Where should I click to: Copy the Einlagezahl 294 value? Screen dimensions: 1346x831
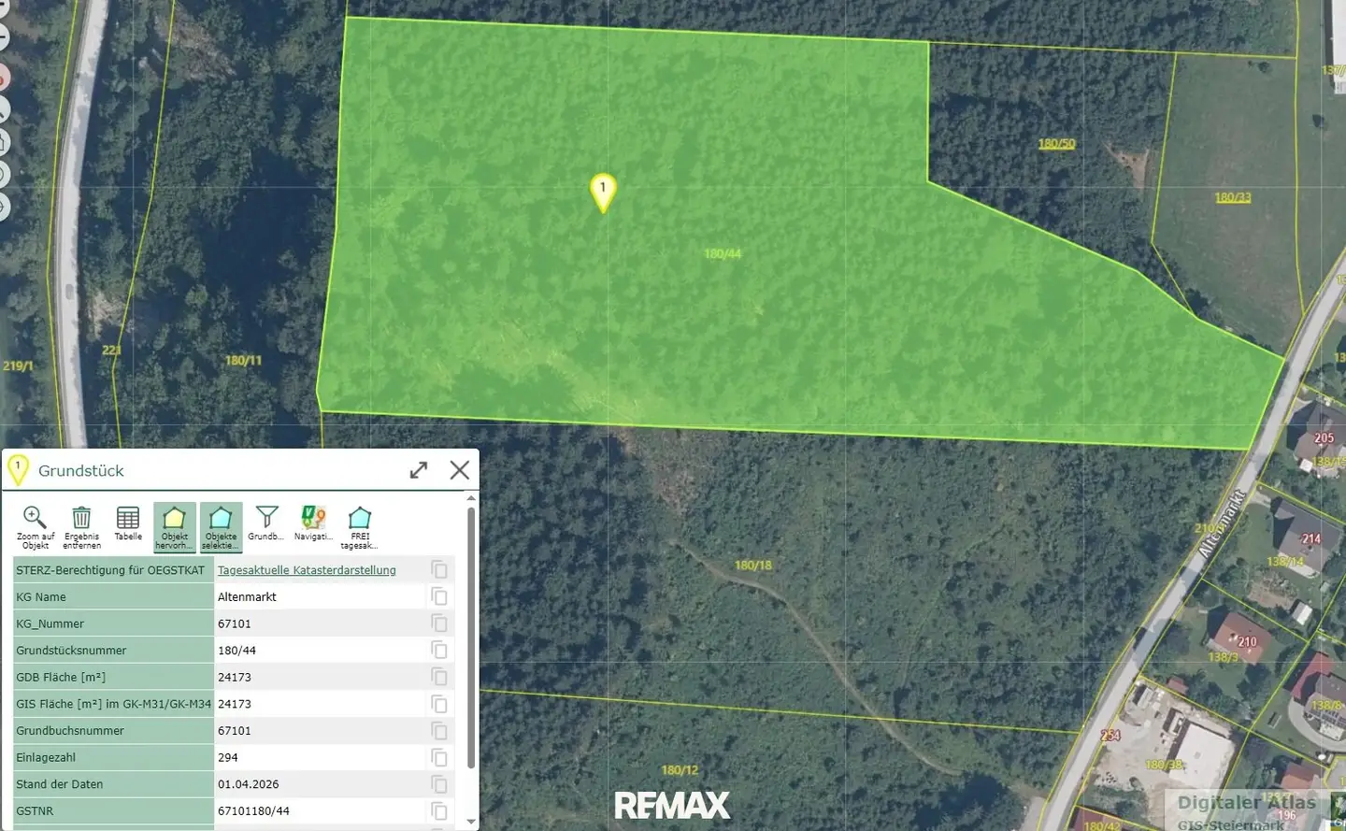(x=439, y=757)
